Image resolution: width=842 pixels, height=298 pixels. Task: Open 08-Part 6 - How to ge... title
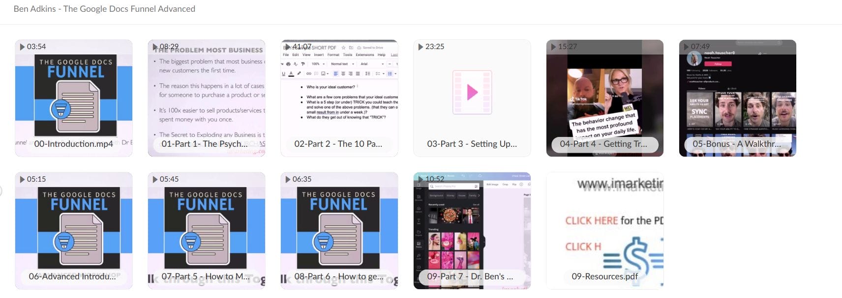(339, 276)
